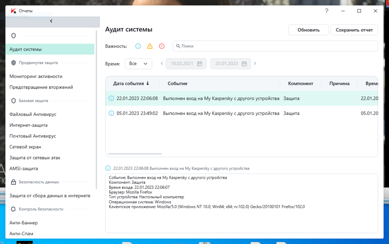Click the Basic protection shield icon
Viewport: 389px width, 244px height.
click(x=14, y=101)
